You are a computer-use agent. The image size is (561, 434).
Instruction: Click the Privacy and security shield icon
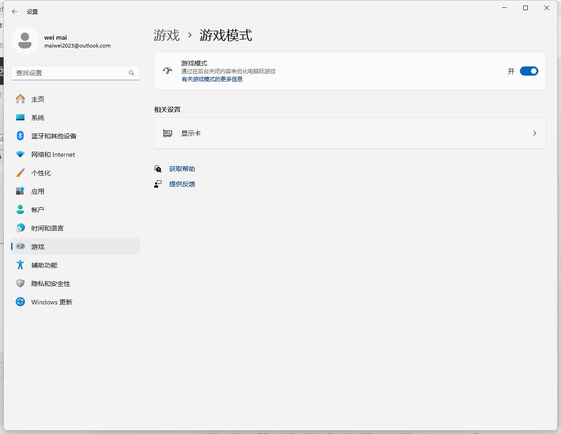[20, 284]
